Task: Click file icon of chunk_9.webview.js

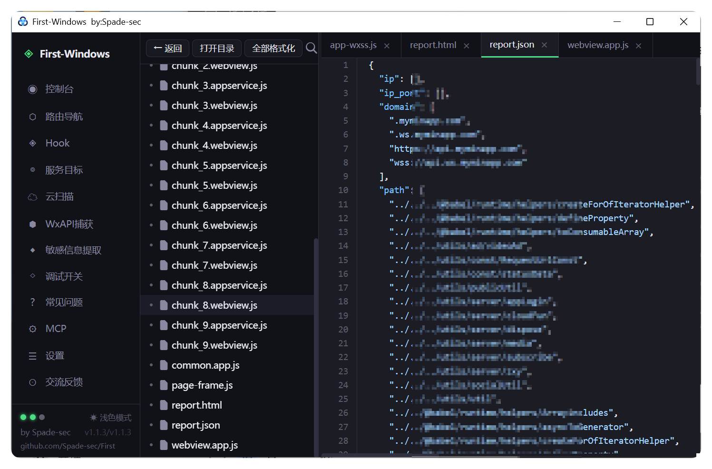Action: coord(164,345)
